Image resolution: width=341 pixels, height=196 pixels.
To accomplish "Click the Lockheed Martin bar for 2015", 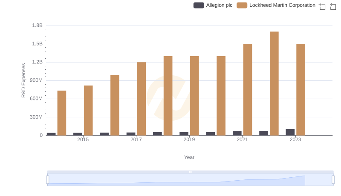I will (88, 111).
